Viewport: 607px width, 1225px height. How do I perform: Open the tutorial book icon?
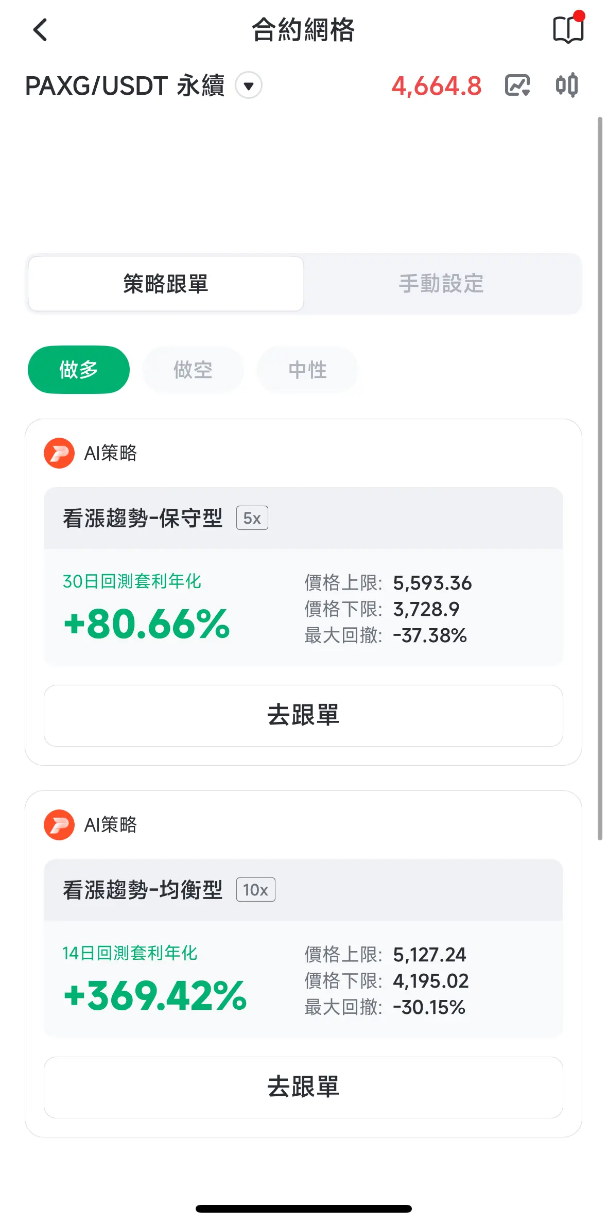pos(568,29)
